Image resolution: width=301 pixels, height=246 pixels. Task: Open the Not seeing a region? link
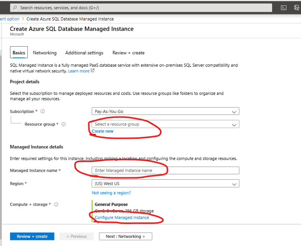(111, 193)
